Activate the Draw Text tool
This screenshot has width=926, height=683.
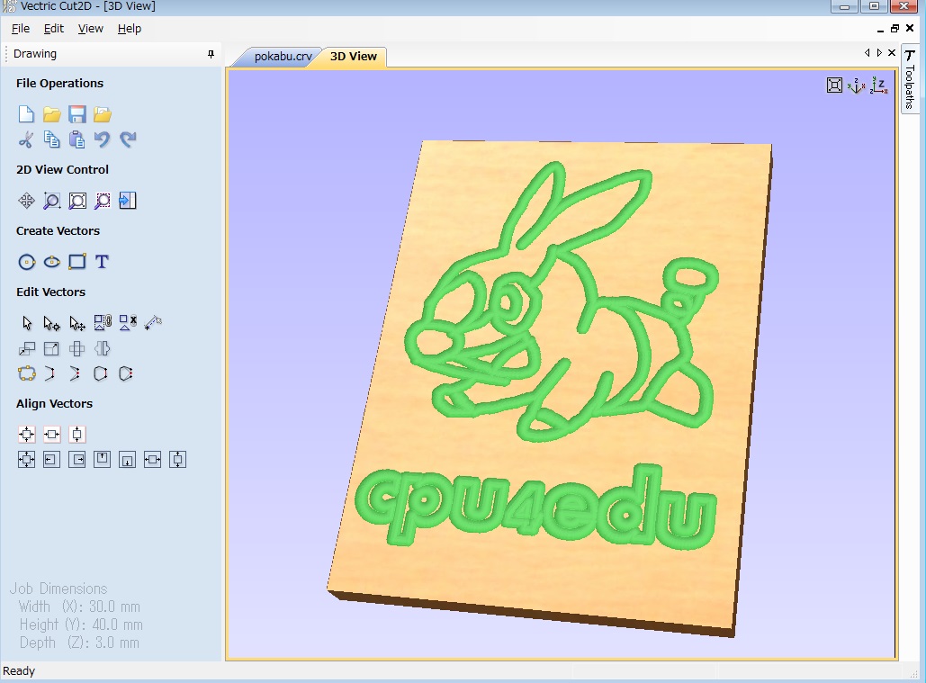[103, 262]
